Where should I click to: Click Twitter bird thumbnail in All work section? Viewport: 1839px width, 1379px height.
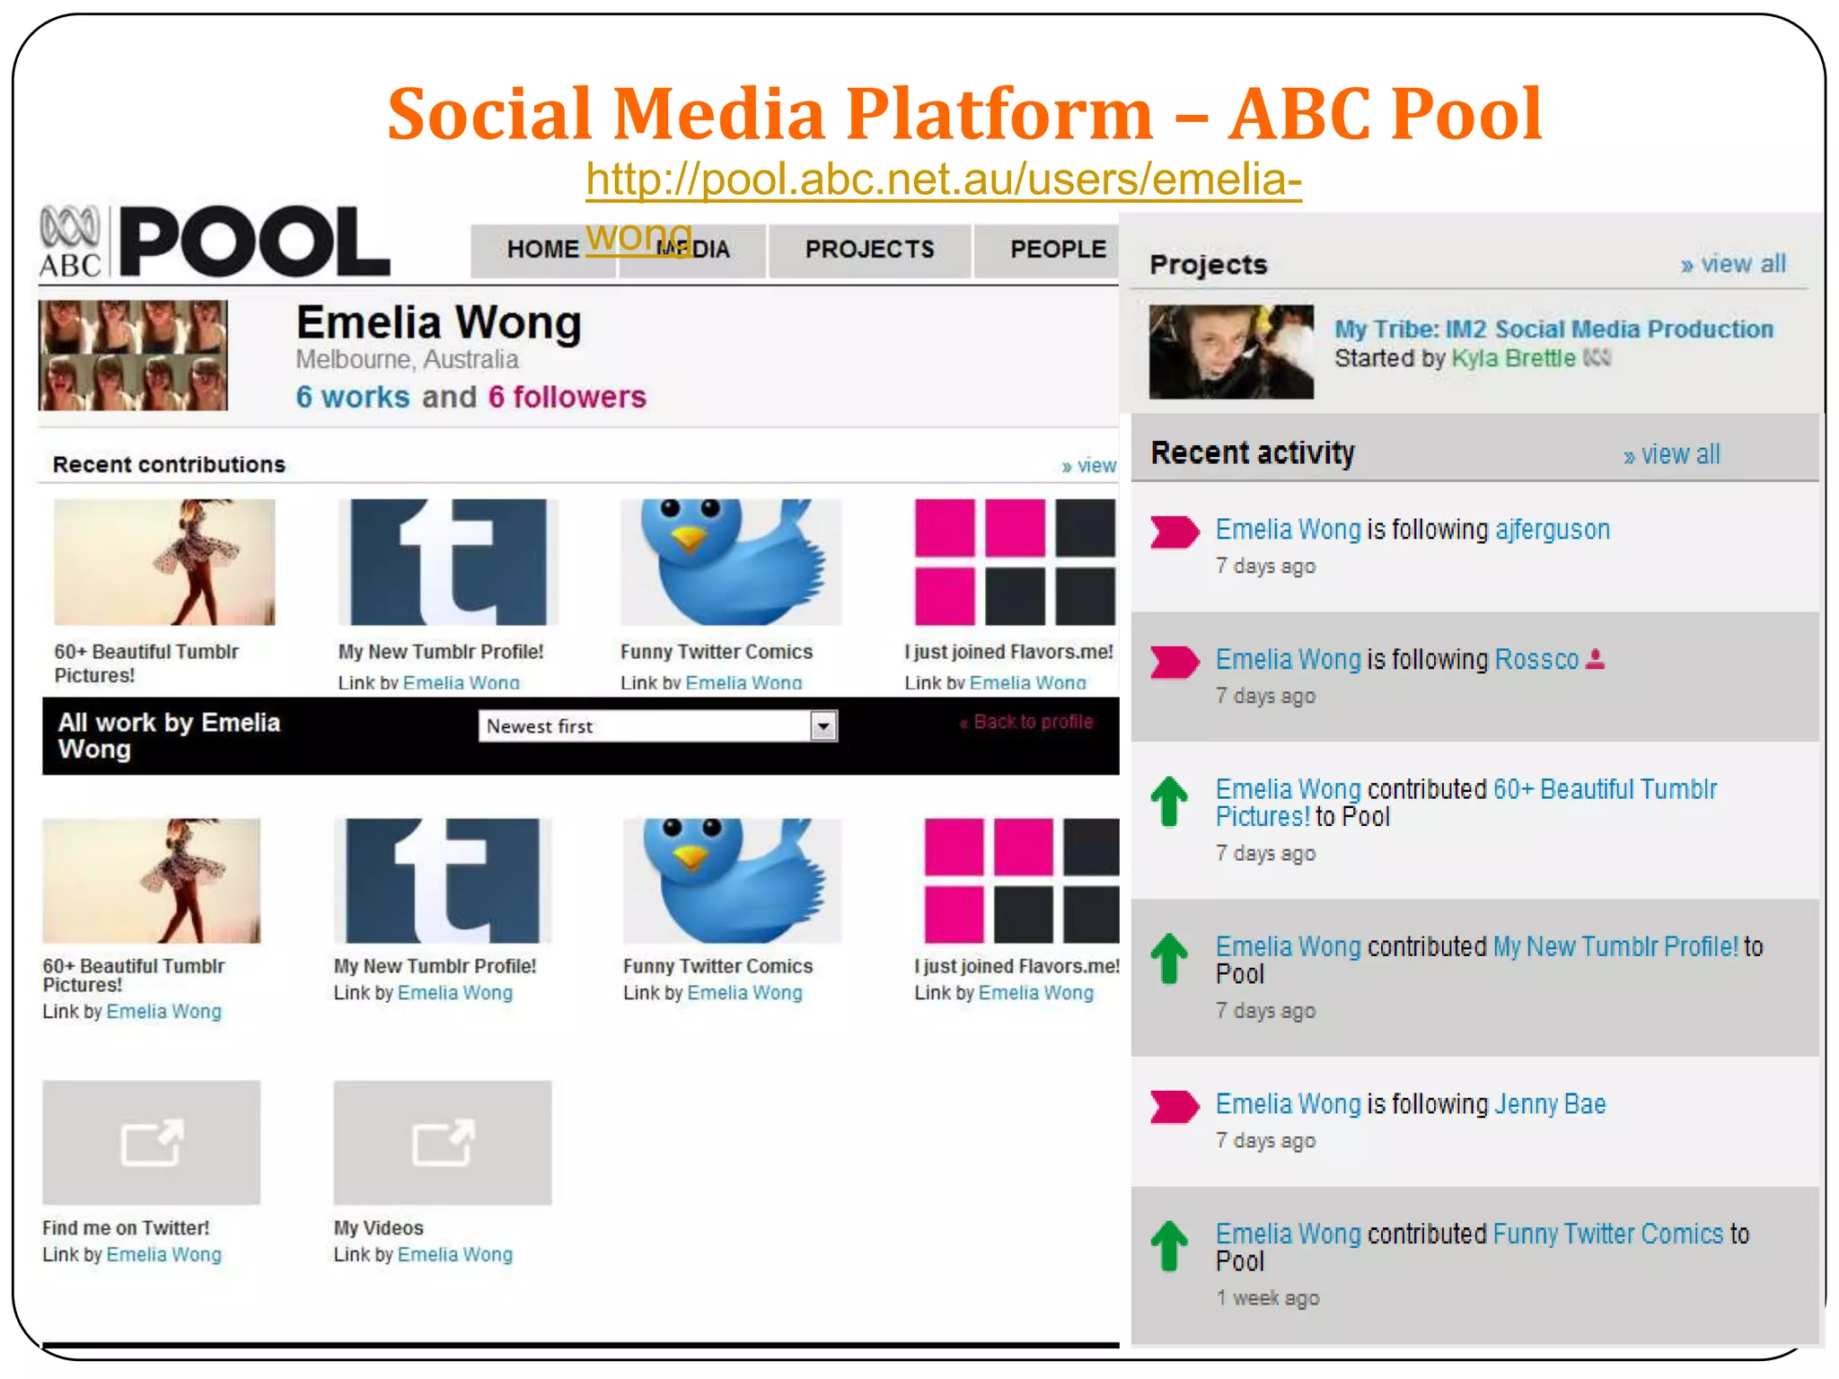[x=733, y=881]
